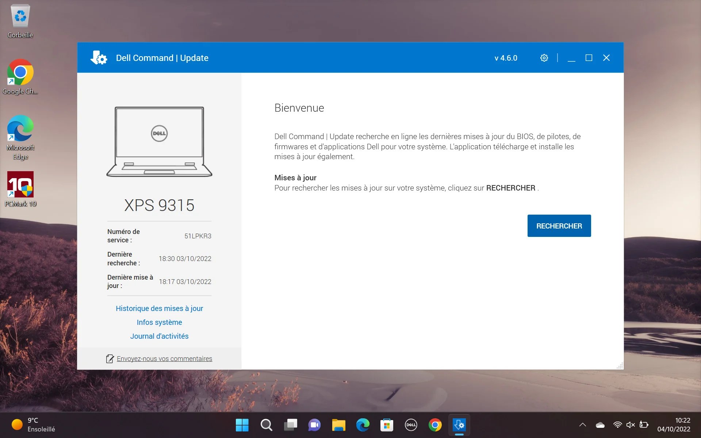Open Journal d'activités link

pos(159,336)
